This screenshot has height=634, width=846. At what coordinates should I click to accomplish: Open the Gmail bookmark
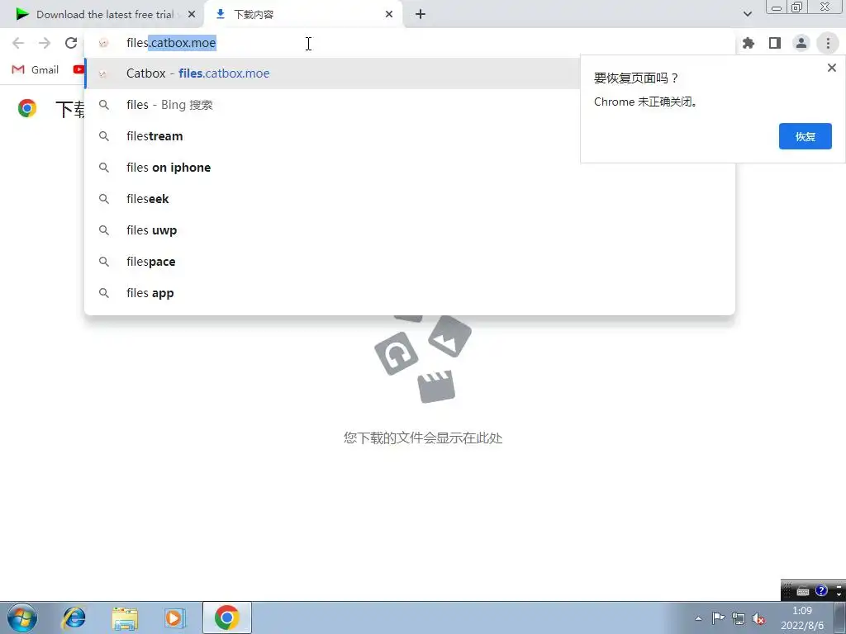35,69
